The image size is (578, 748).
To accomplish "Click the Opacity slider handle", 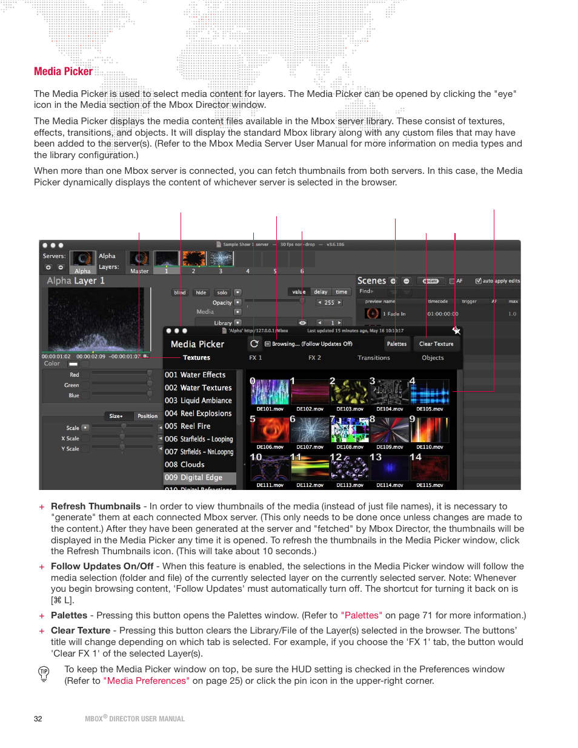I will 301,301.
